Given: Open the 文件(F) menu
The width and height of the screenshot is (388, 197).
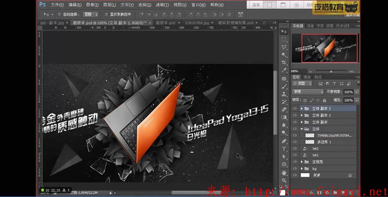Looking at the screenshot, I should (x=57, y=5).
